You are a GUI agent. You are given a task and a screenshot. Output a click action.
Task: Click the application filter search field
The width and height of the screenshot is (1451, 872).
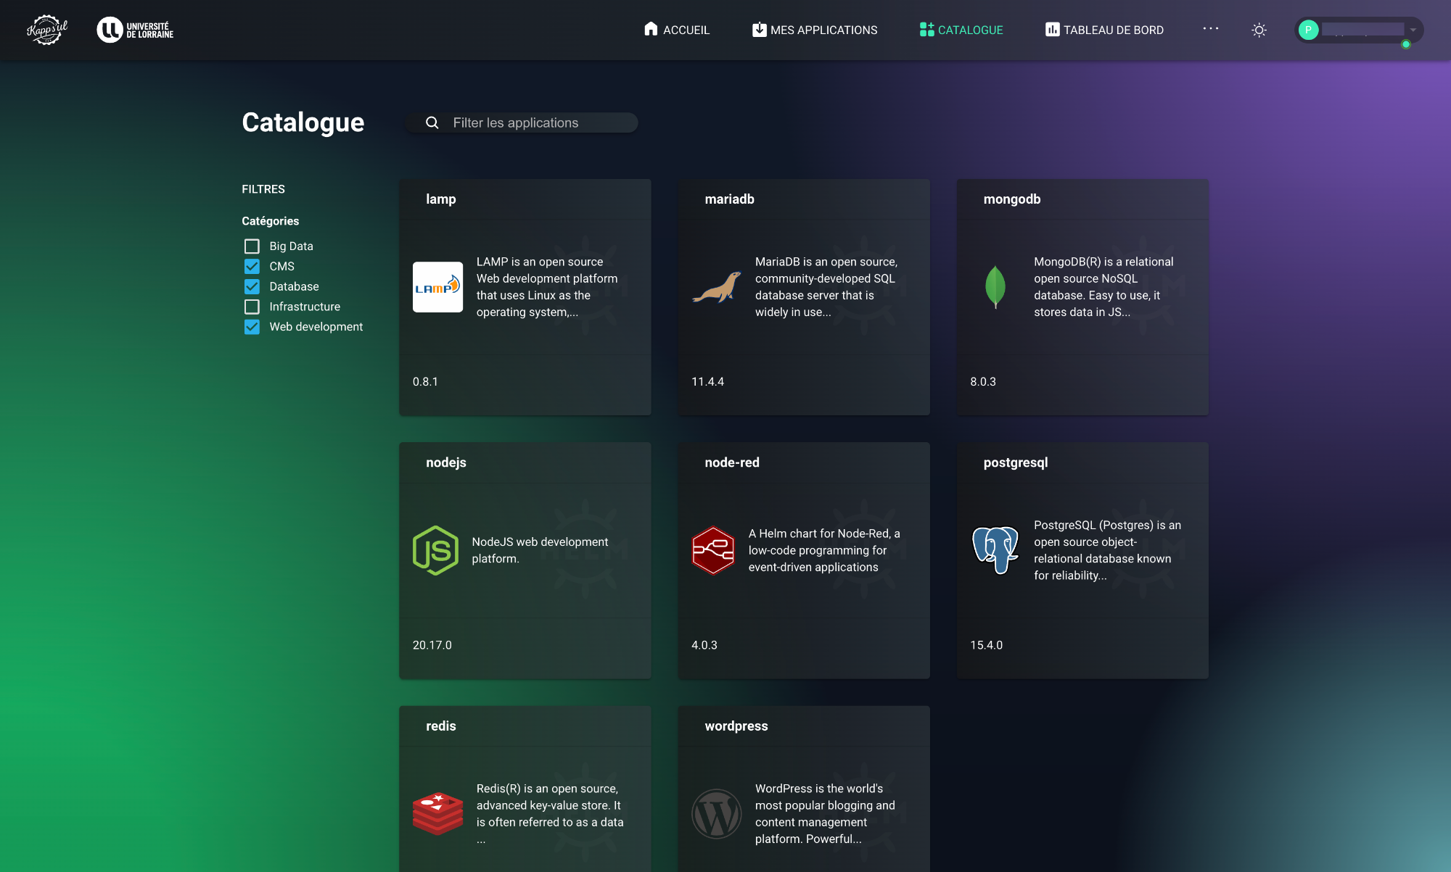521,123
